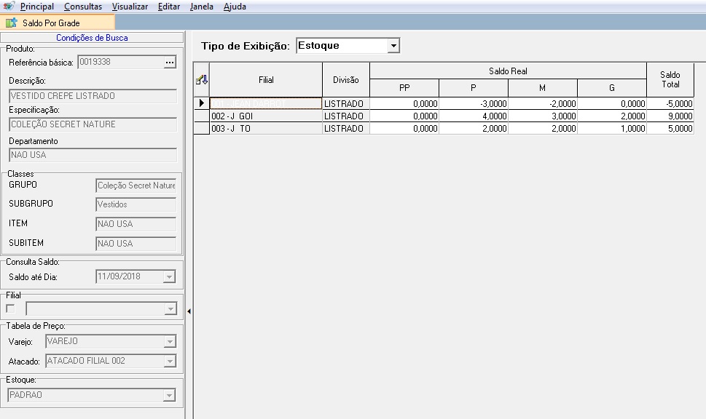Collapse the search panel using splitter arrow
The width and height of the screenshot is (706, 419).
click(189, 311)
